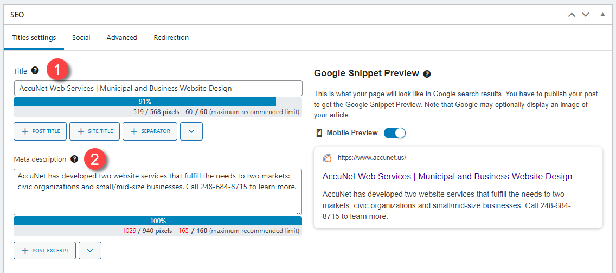Click the Meta description help icon
The image size is (616, 273).
tap(74, 159)
